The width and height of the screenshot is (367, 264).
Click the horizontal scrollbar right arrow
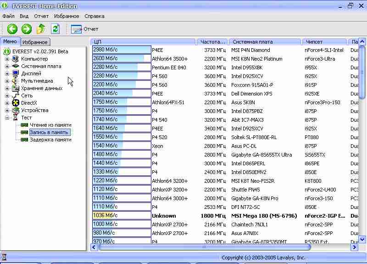tap(354, 247)
